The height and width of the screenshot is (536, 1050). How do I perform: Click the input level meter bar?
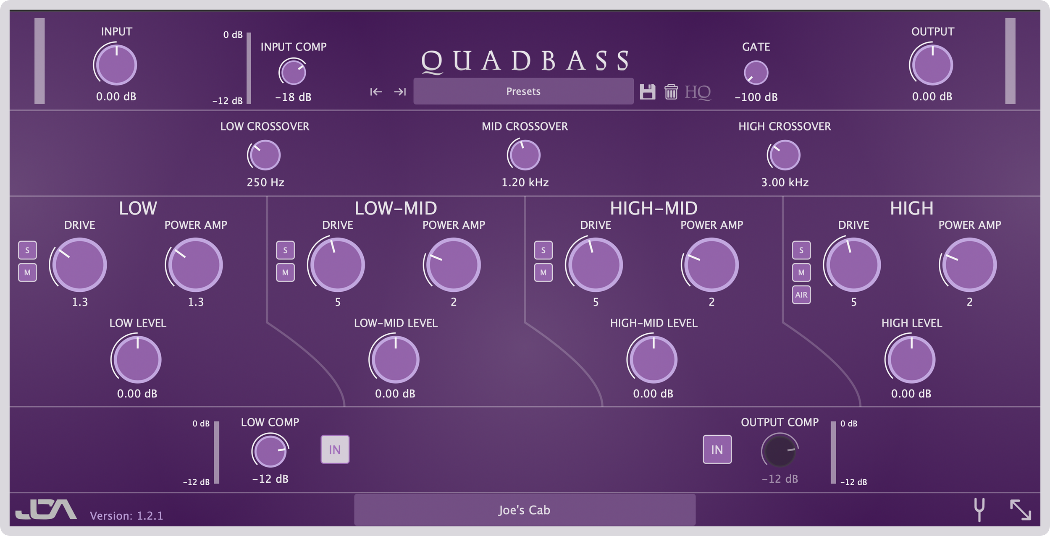click(x=39, y=61)
